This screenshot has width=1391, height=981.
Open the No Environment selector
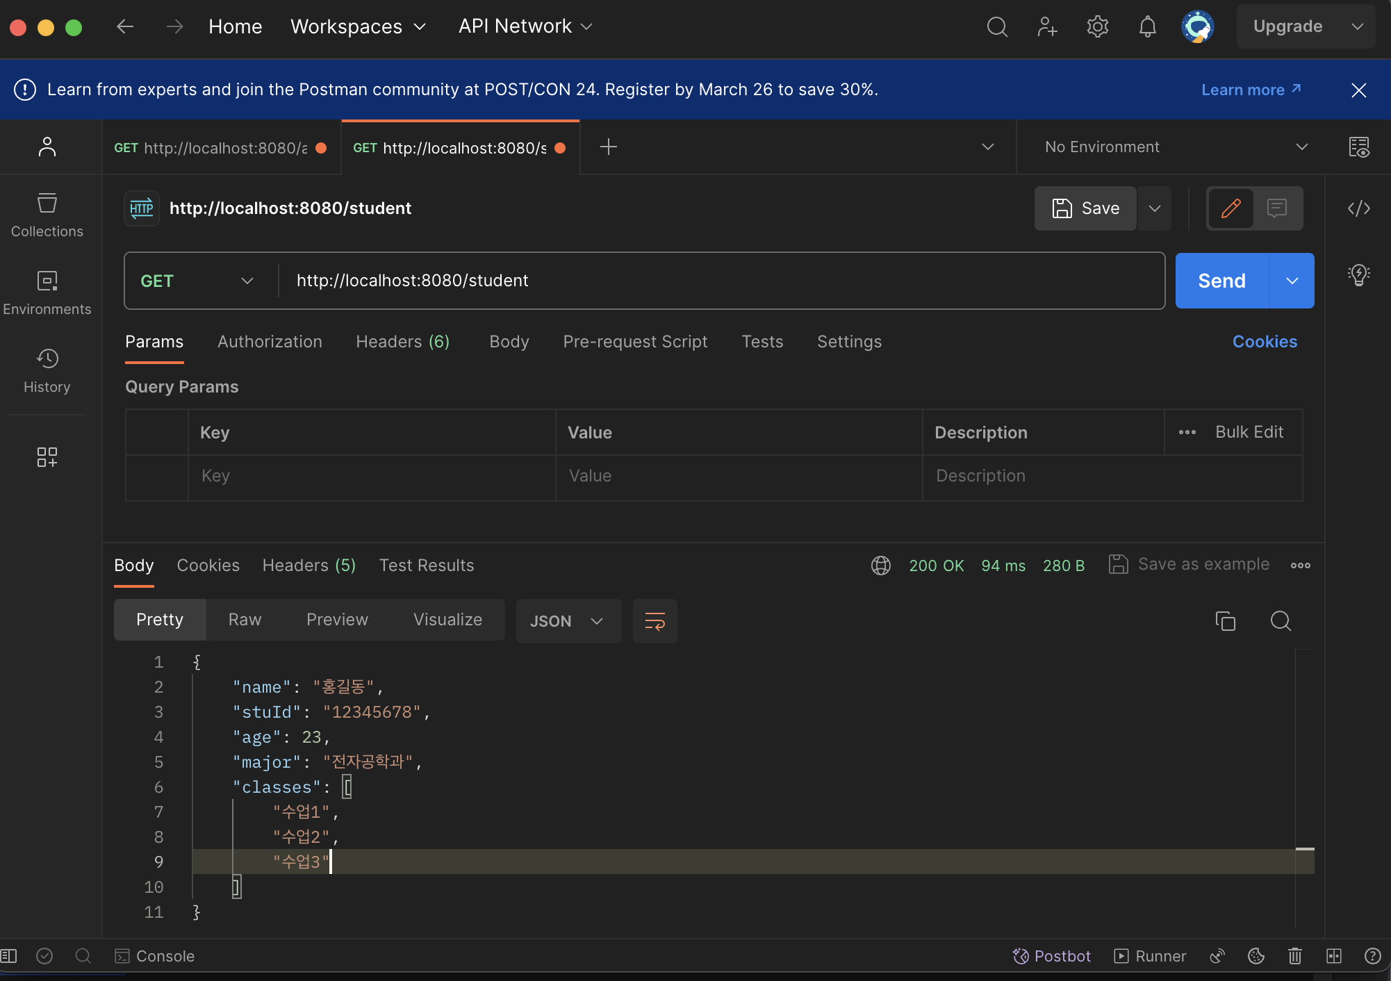tap(1175, 147)
